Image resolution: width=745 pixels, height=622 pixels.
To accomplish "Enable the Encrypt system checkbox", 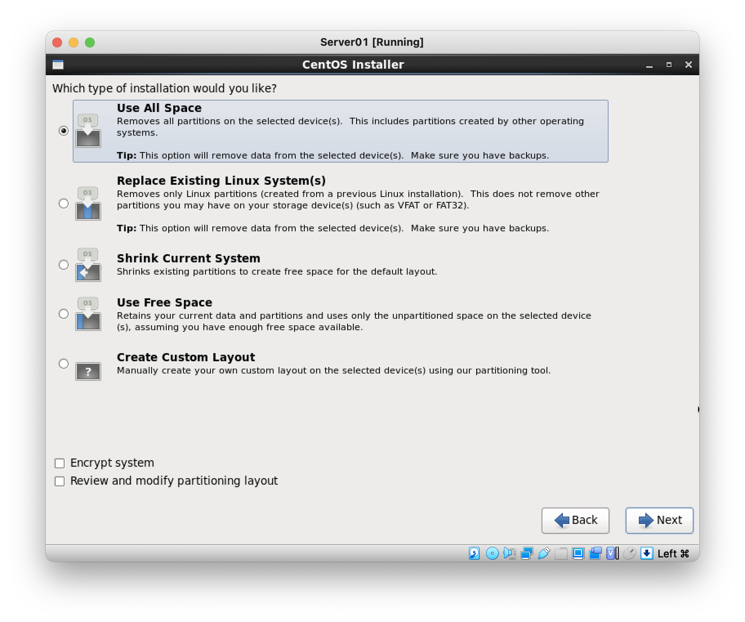I will [60, 463].
